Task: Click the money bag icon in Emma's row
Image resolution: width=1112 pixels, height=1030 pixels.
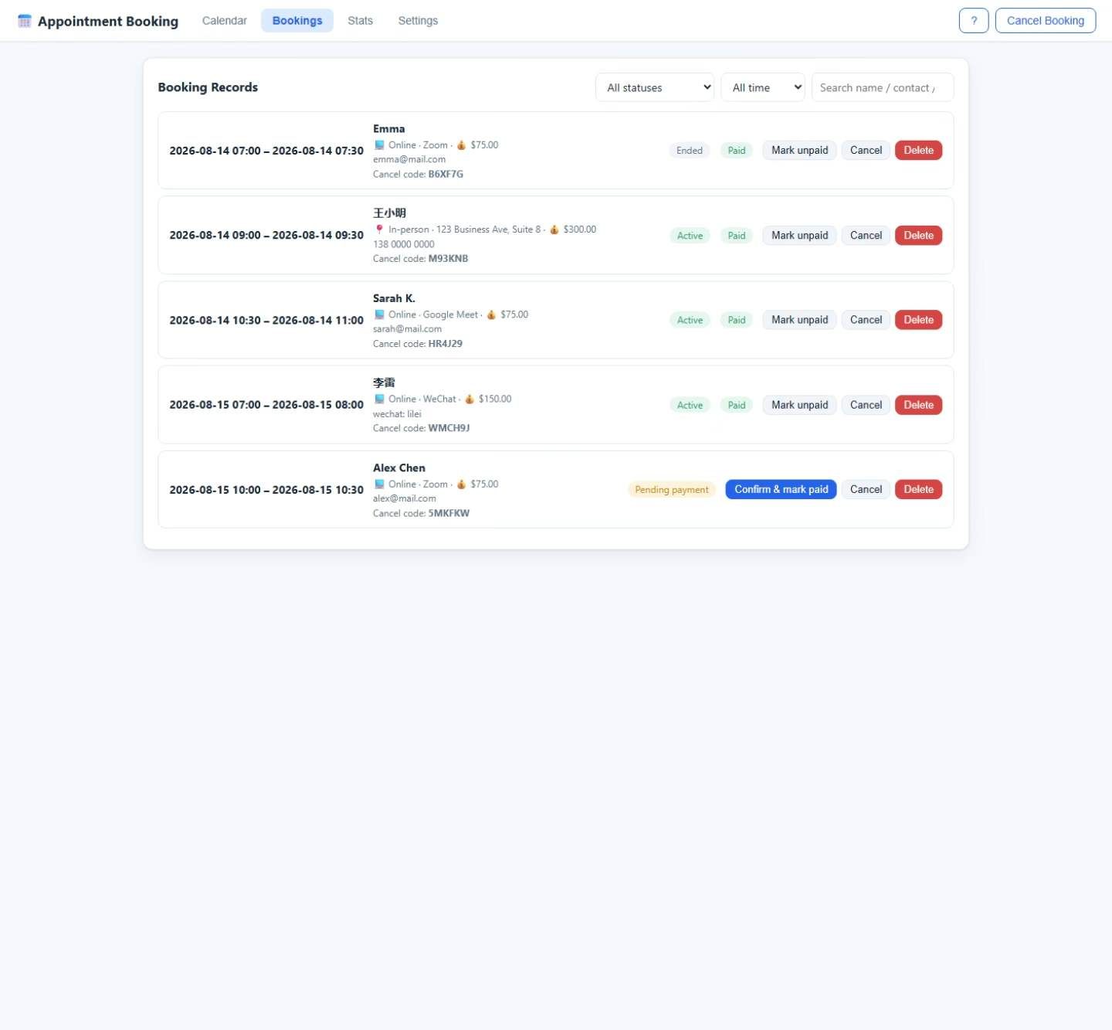Action: (x=461, y=144)
